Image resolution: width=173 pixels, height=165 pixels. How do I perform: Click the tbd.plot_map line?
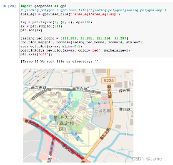pyautogui.click(x=81, y=42)
